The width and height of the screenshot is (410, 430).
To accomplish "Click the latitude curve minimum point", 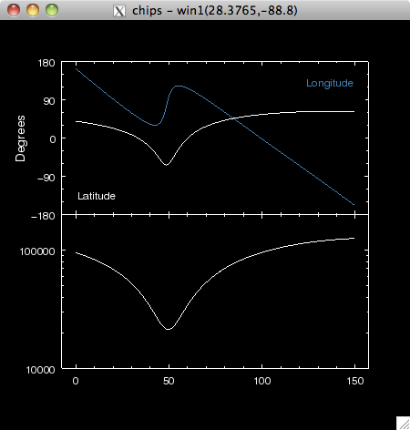I will coord(166,165).
